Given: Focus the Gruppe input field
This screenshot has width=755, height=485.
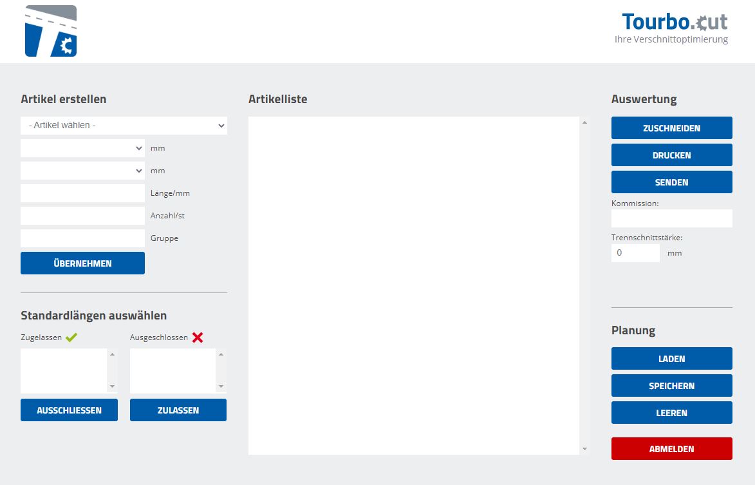Looking at the screenshot, I should pyautogui.click(x=83, y=238).
